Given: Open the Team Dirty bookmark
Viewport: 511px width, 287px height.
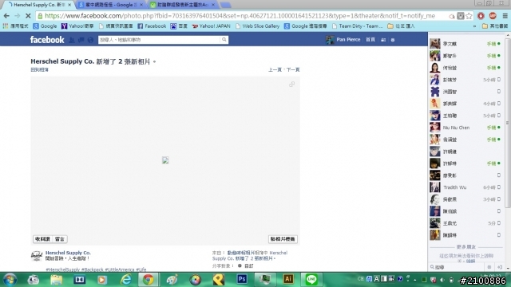Looking at the screenshot, I should (357, 26).
